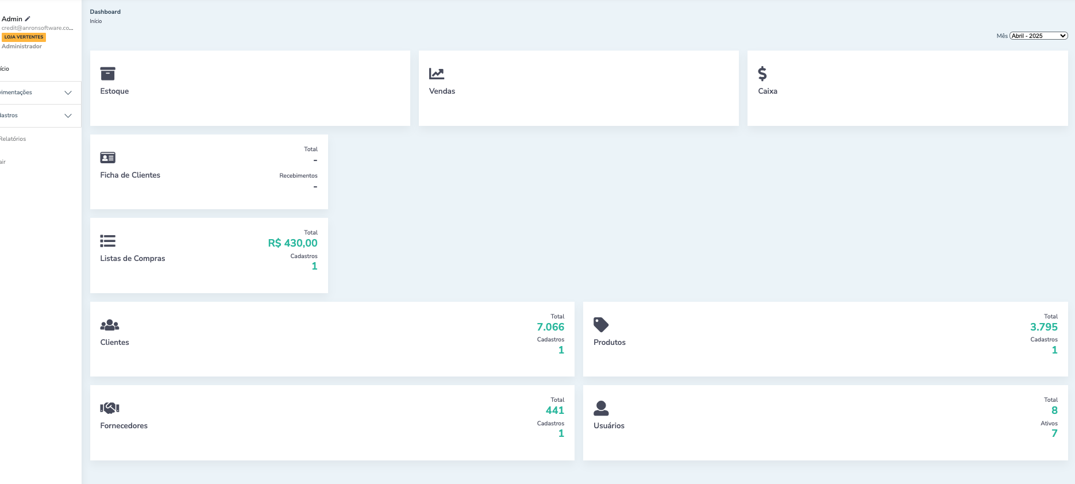The height and width of the screenshot is (484, 1075).
Task: Select Sair in the sidebar to log out
Action: click(x=3, y=162)
